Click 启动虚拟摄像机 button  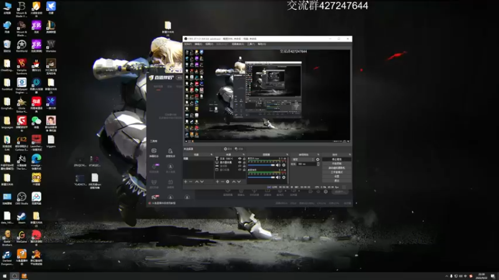(336, 167)
